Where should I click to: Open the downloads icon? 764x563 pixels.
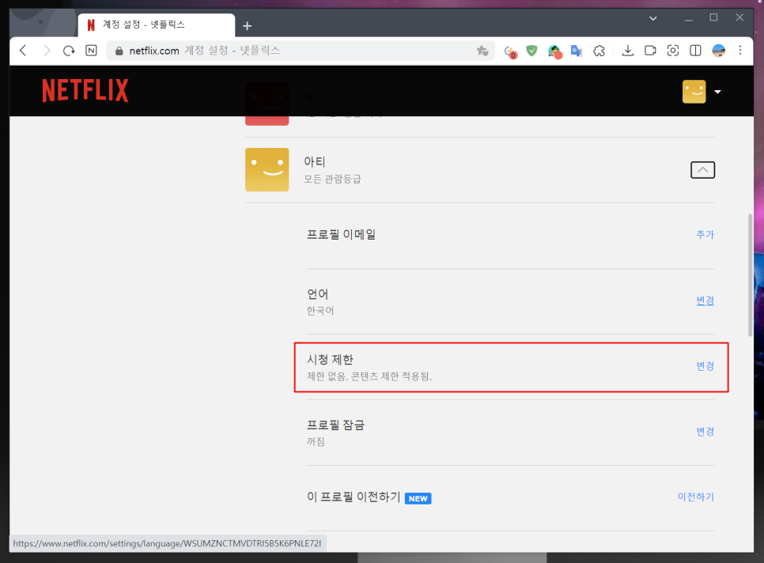[628, 50]
